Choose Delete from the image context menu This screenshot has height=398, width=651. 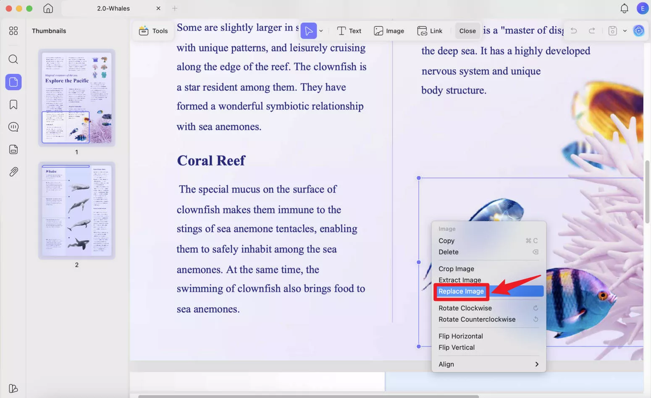489,252
